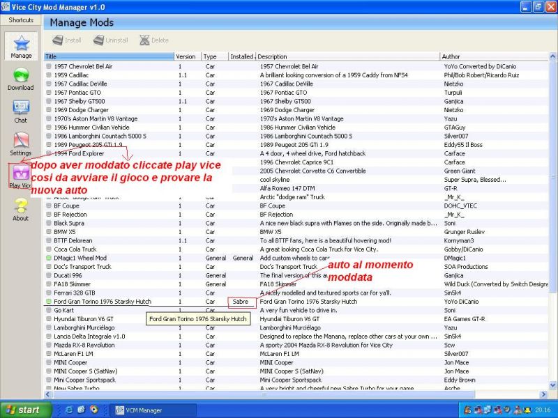Open the About section icon
Screen dimensions: 558x418
[21, 210]
